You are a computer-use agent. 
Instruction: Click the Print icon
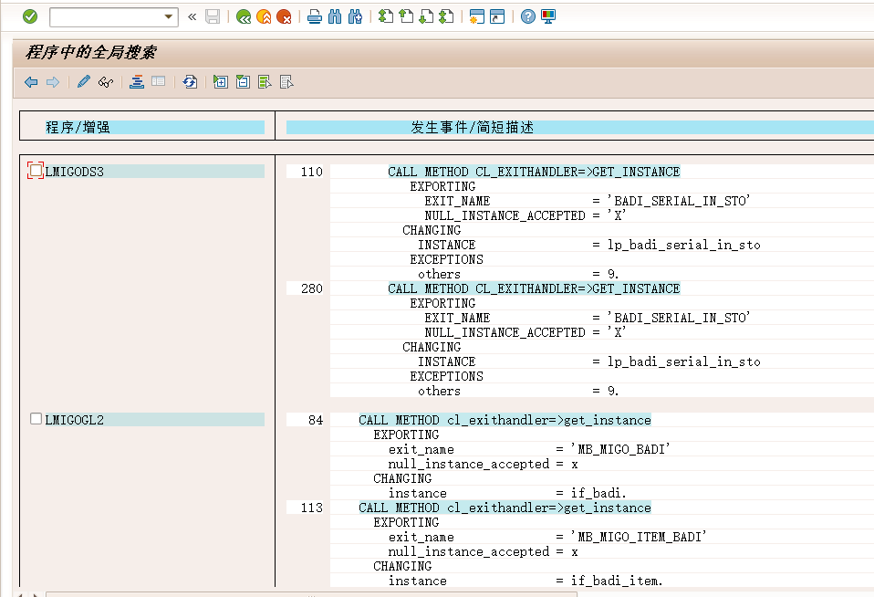coord(315,16)
